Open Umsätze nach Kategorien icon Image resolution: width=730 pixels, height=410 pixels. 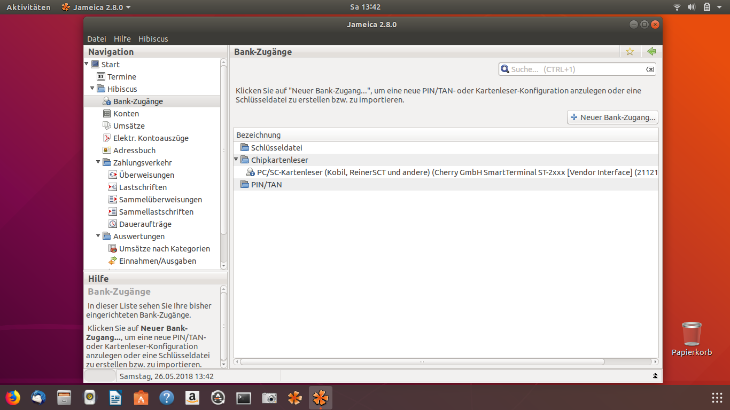click(113, 248)
